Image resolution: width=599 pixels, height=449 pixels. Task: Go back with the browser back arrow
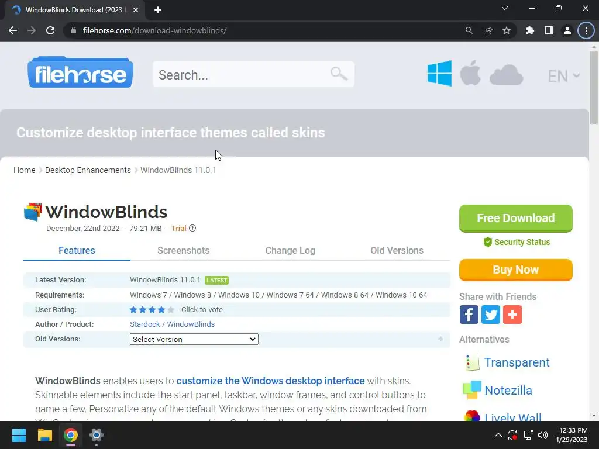(13, 30)
